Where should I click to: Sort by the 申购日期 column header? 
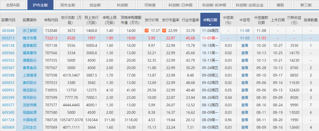(210, 20)
